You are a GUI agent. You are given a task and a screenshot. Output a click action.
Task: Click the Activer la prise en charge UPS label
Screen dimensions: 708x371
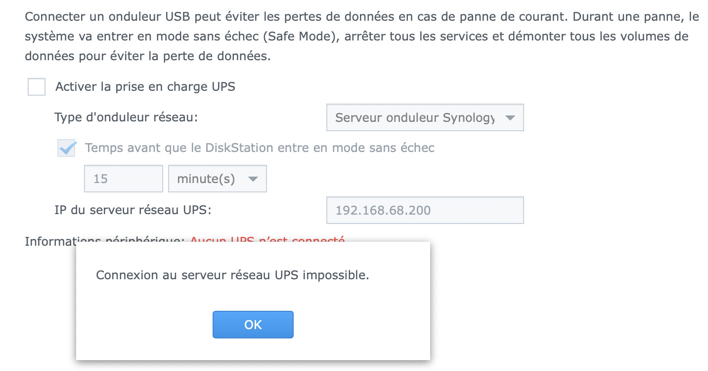pyautogui.click(x=145, y=87)
